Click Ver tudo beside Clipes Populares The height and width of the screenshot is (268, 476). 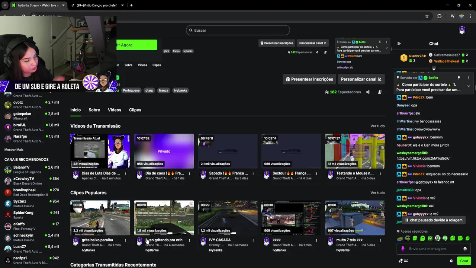[377, 193]
